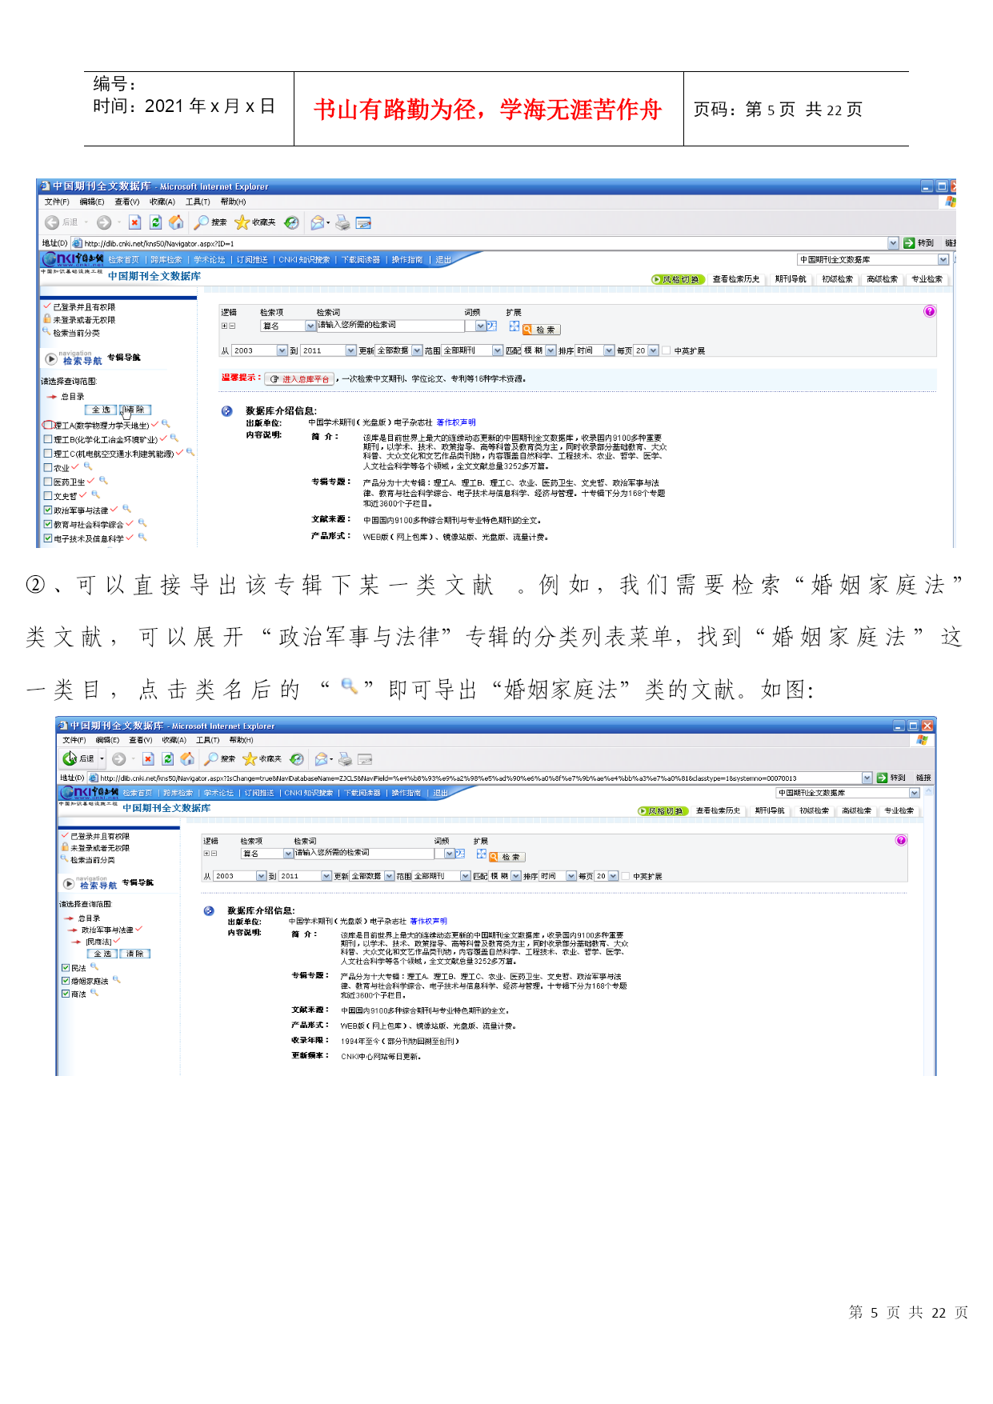993x1404 pixels.
Task: Click the Refresh icon in the lower browser toolbar
Action: 168,758
